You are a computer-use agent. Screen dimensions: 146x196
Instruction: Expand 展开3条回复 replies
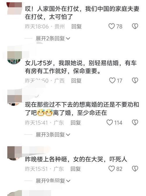pyautogui.click(x=53, y=135)
